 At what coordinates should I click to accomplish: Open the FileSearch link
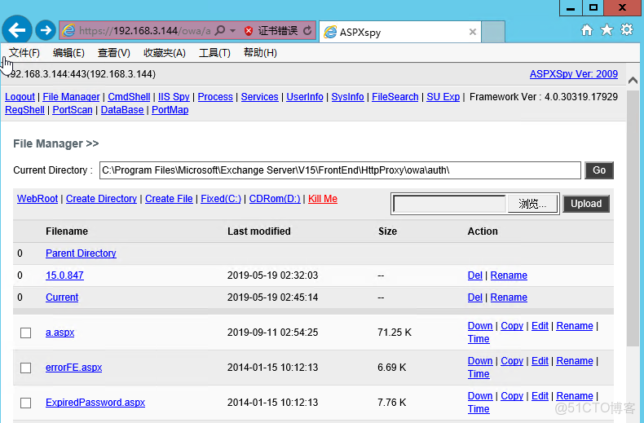pyautogui.click(x=395, y=97)
